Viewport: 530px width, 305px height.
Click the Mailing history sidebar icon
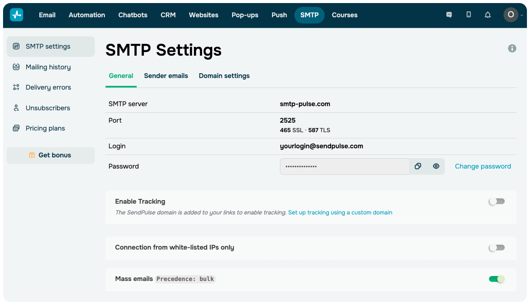[16, 67]
